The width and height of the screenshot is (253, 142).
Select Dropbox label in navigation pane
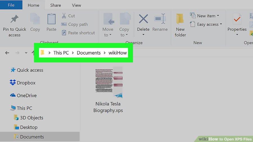click(x=26, y=83)
